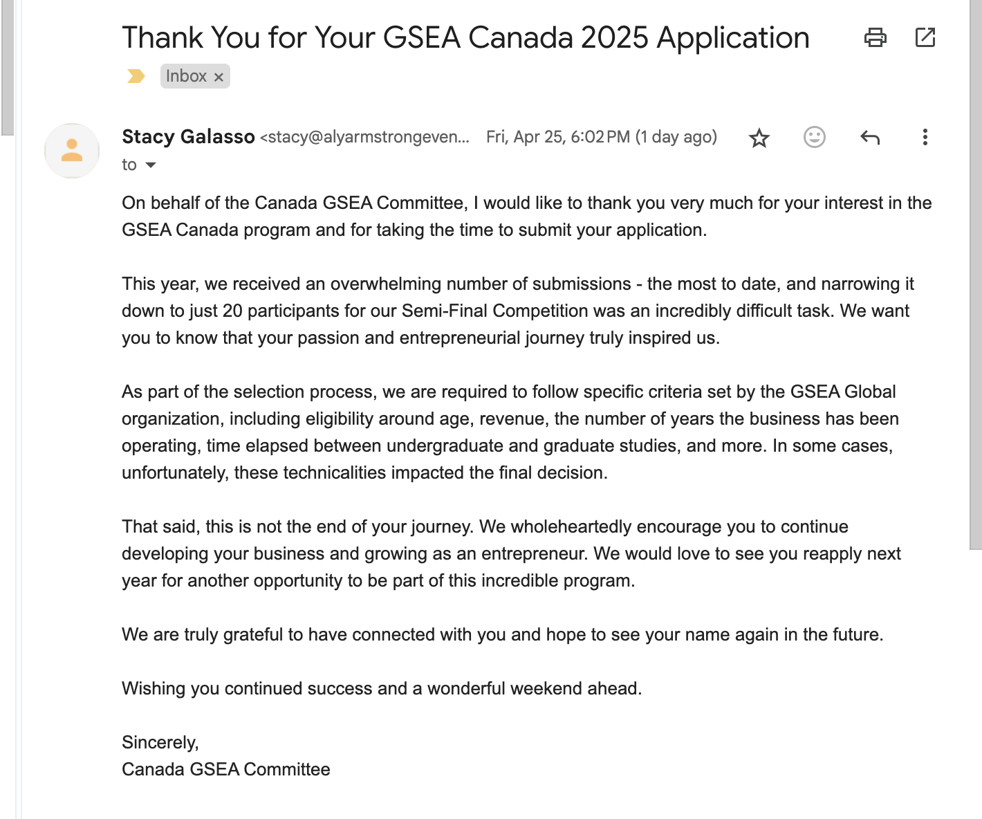982x819 pixels.
Task: Remove the Inbox label with its X
Action: point(219,77)
